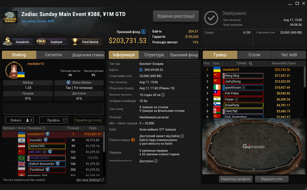307x190 pixels.
Task: Click the Stakers 2 button
Action: [x=19, y=120]
